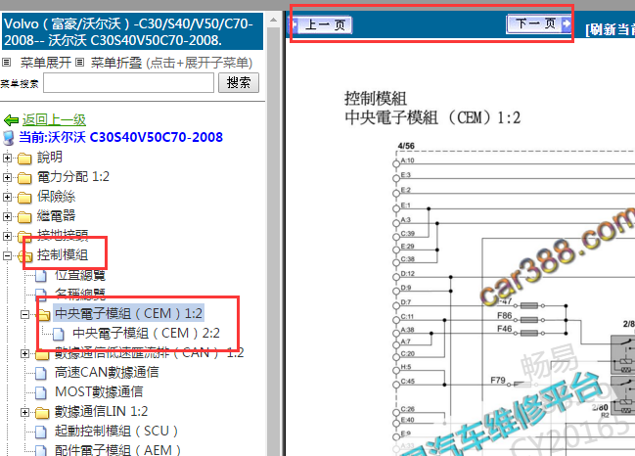Expand the 保險絲 folder node

7,197
